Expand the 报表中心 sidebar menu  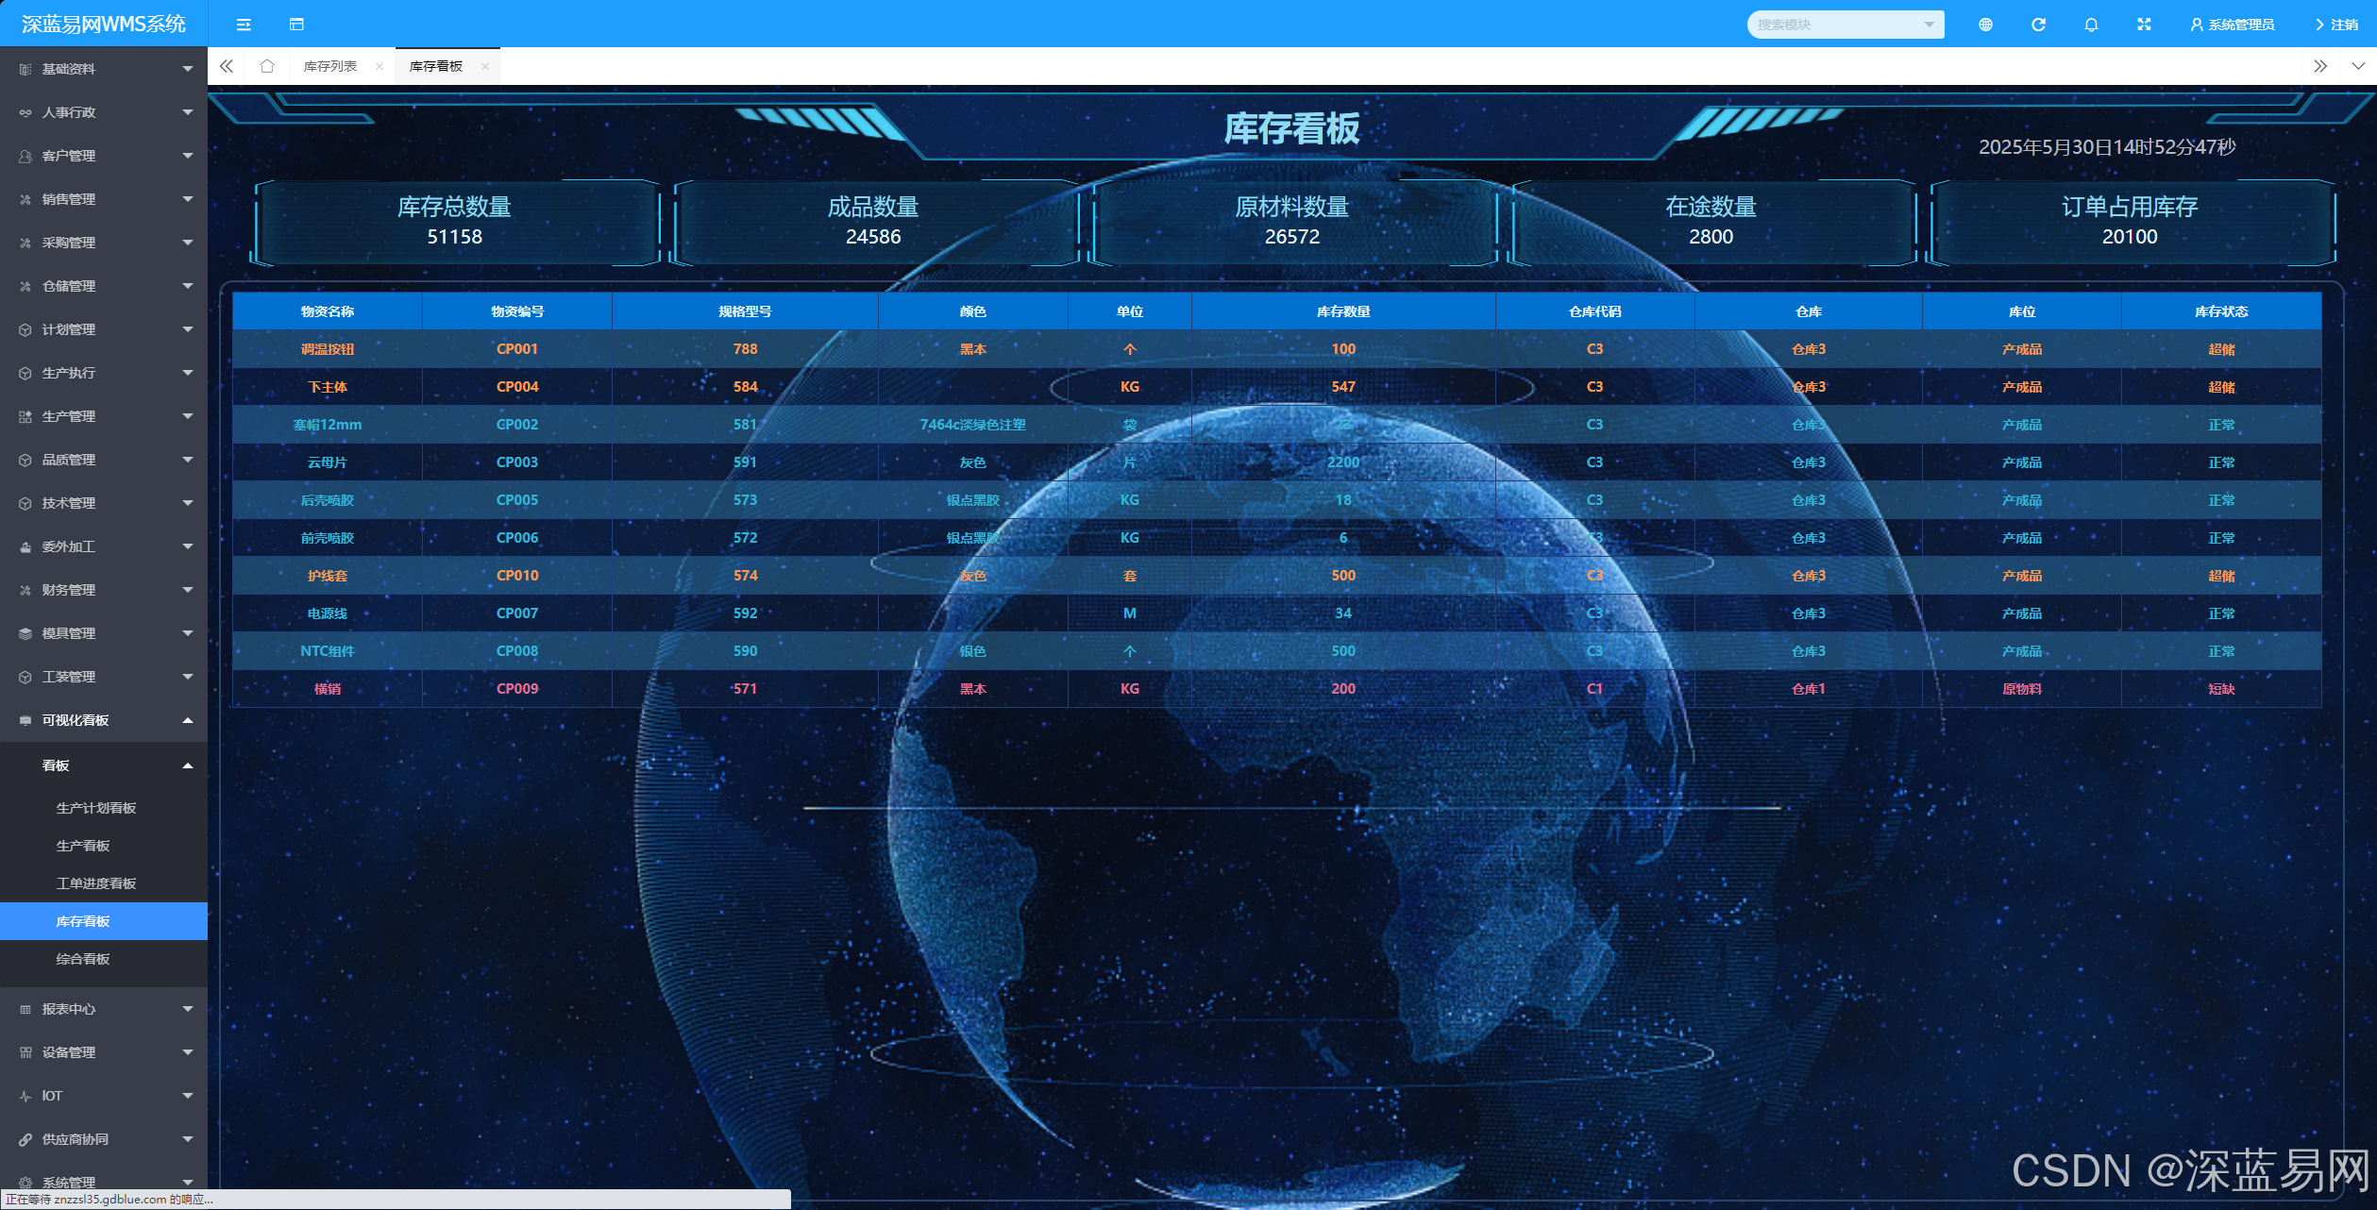coord(103,1009)
